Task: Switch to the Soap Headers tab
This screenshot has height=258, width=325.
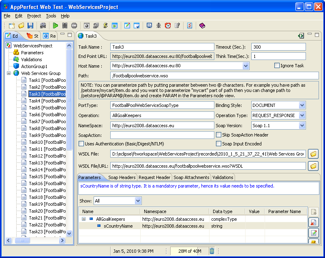Action: pos(122,177)
